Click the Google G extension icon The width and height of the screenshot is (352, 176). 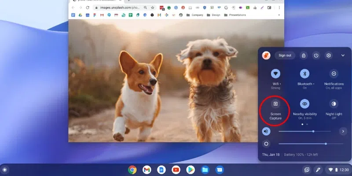pyautogui.click(x=226, y=7)
